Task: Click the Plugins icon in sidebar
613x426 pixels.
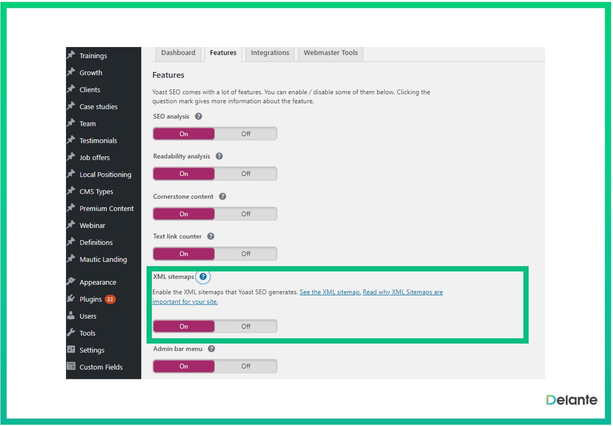Action: [x=71, y=299]
